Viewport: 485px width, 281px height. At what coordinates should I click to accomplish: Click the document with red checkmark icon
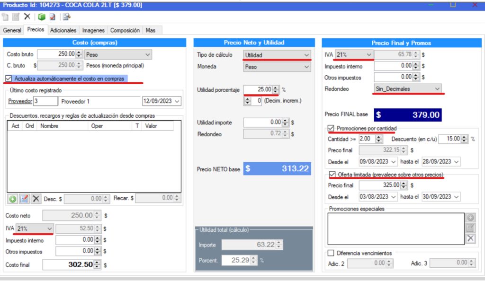click(53, 17)
